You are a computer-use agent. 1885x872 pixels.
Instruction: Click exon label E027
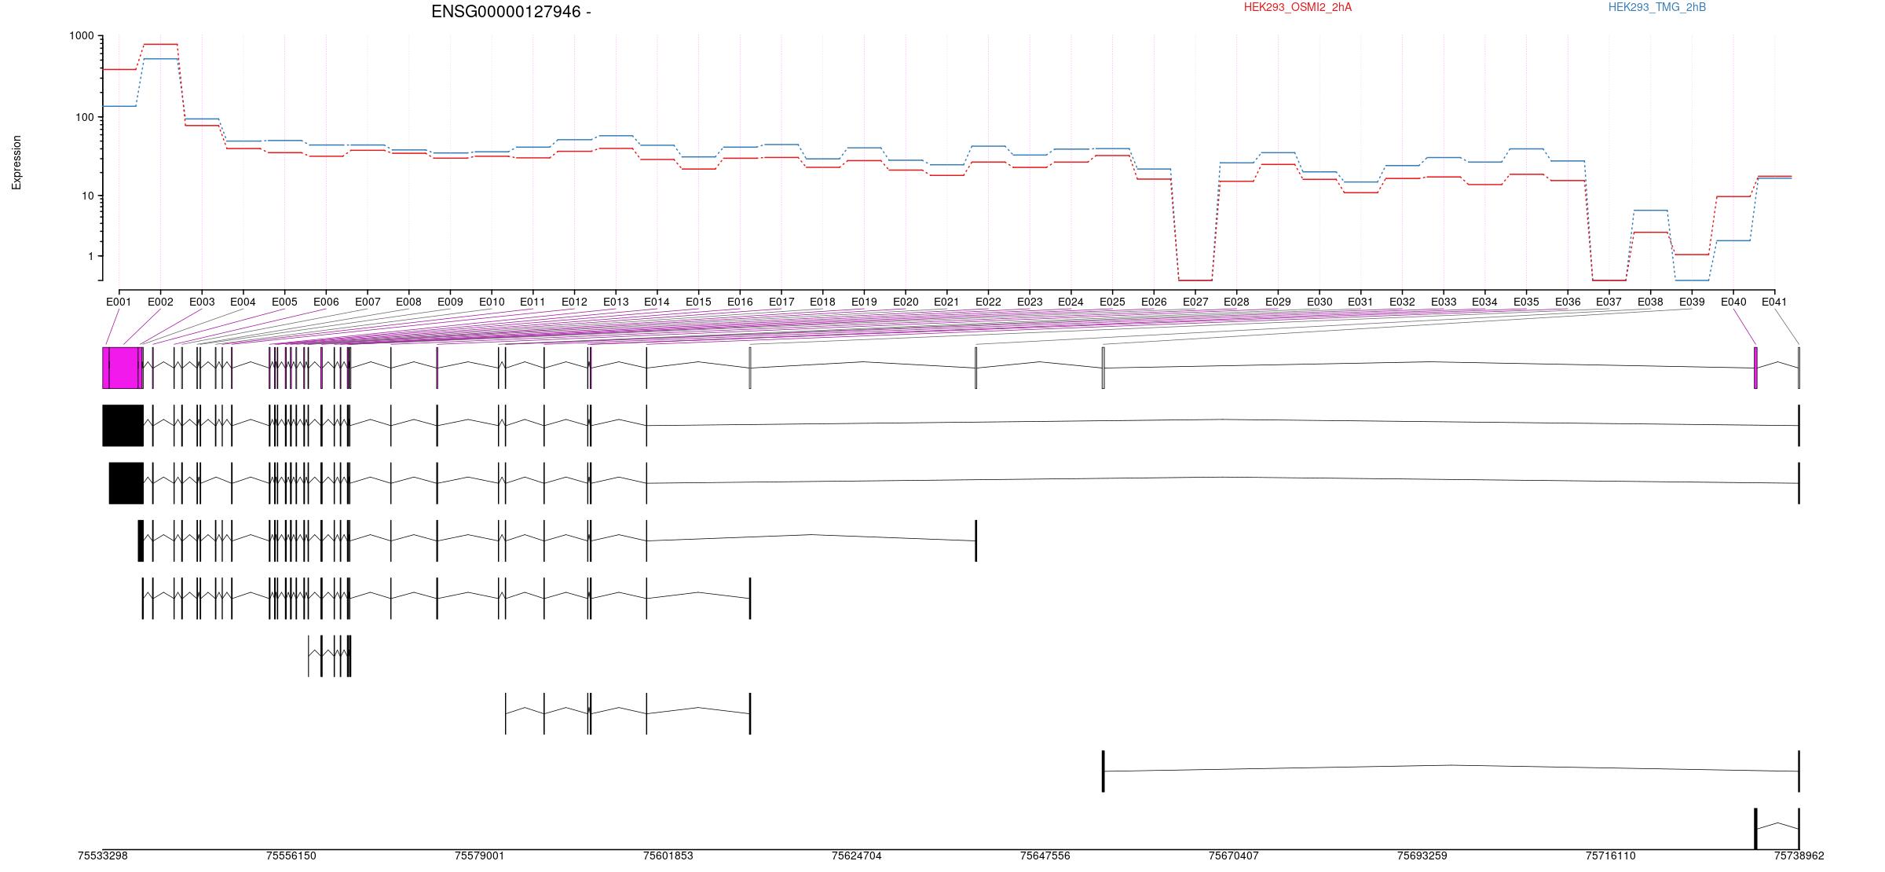[1195, 302]
